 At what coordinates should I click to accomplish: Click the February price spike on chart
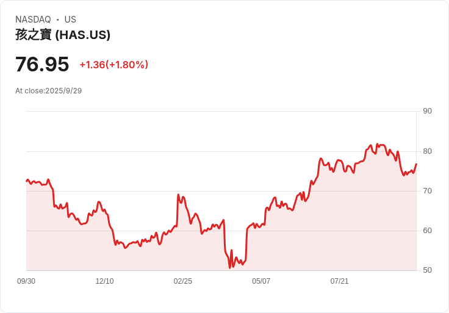[x=178, y=195]
